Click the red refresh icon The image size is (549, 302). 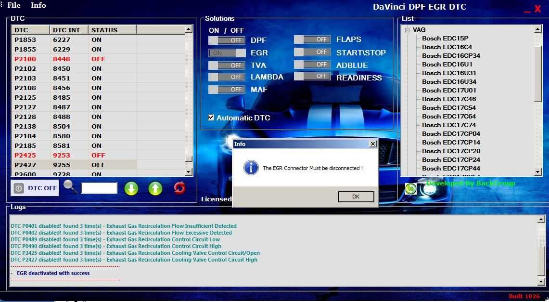tap(179, 188)
